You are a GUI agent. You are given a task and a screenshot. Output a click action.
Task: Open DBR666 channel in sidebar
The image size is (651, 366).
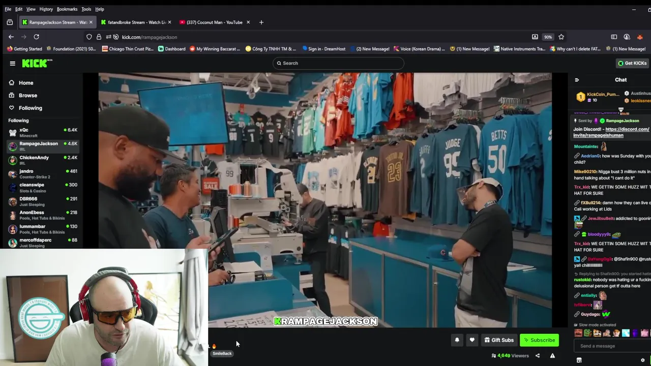(43, 201)
